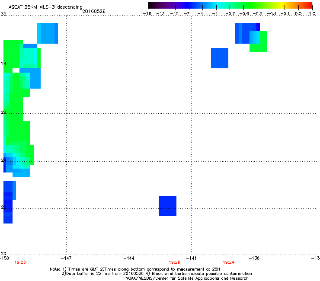Click the red 19:26 label near -141
This screenshot has height=281, width=320.
click(x=175, y=262)
